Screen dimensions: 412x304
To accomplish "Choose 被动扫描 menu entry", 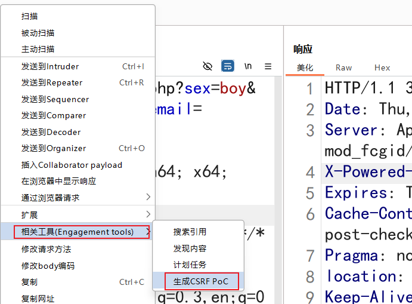I will (x=78, y=33).
